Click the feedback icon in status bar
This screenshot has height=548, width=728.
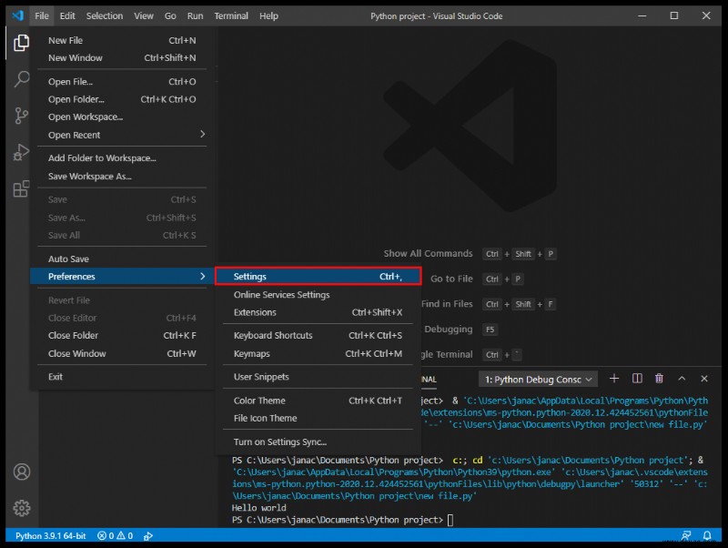pyautogui.click(x=686, y=535)
